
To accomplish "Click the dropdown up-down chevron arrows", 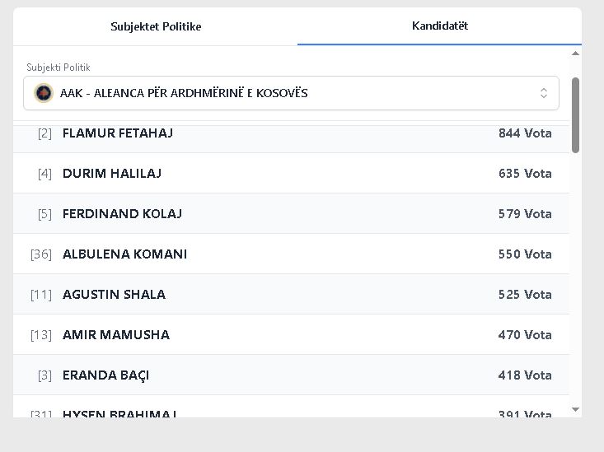I will point(544,93).
